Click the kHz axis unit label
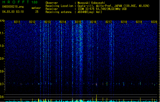 pyautogui.click(x=2, y=21)
